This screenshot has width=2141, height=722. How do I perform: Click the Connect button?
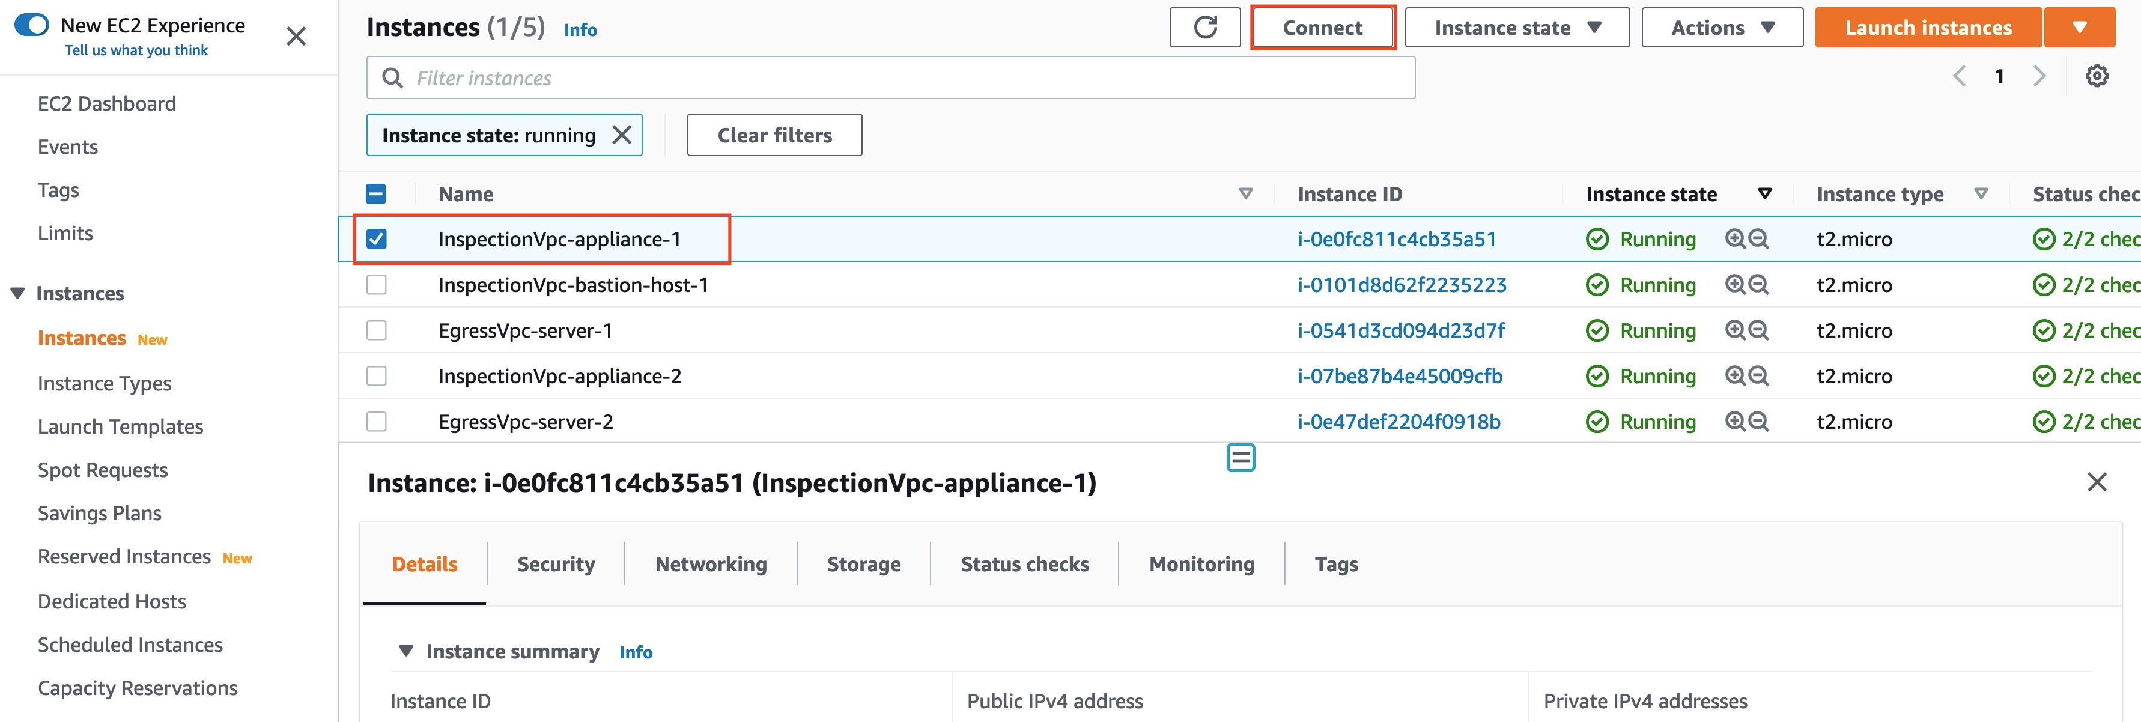pos(1322,28)
